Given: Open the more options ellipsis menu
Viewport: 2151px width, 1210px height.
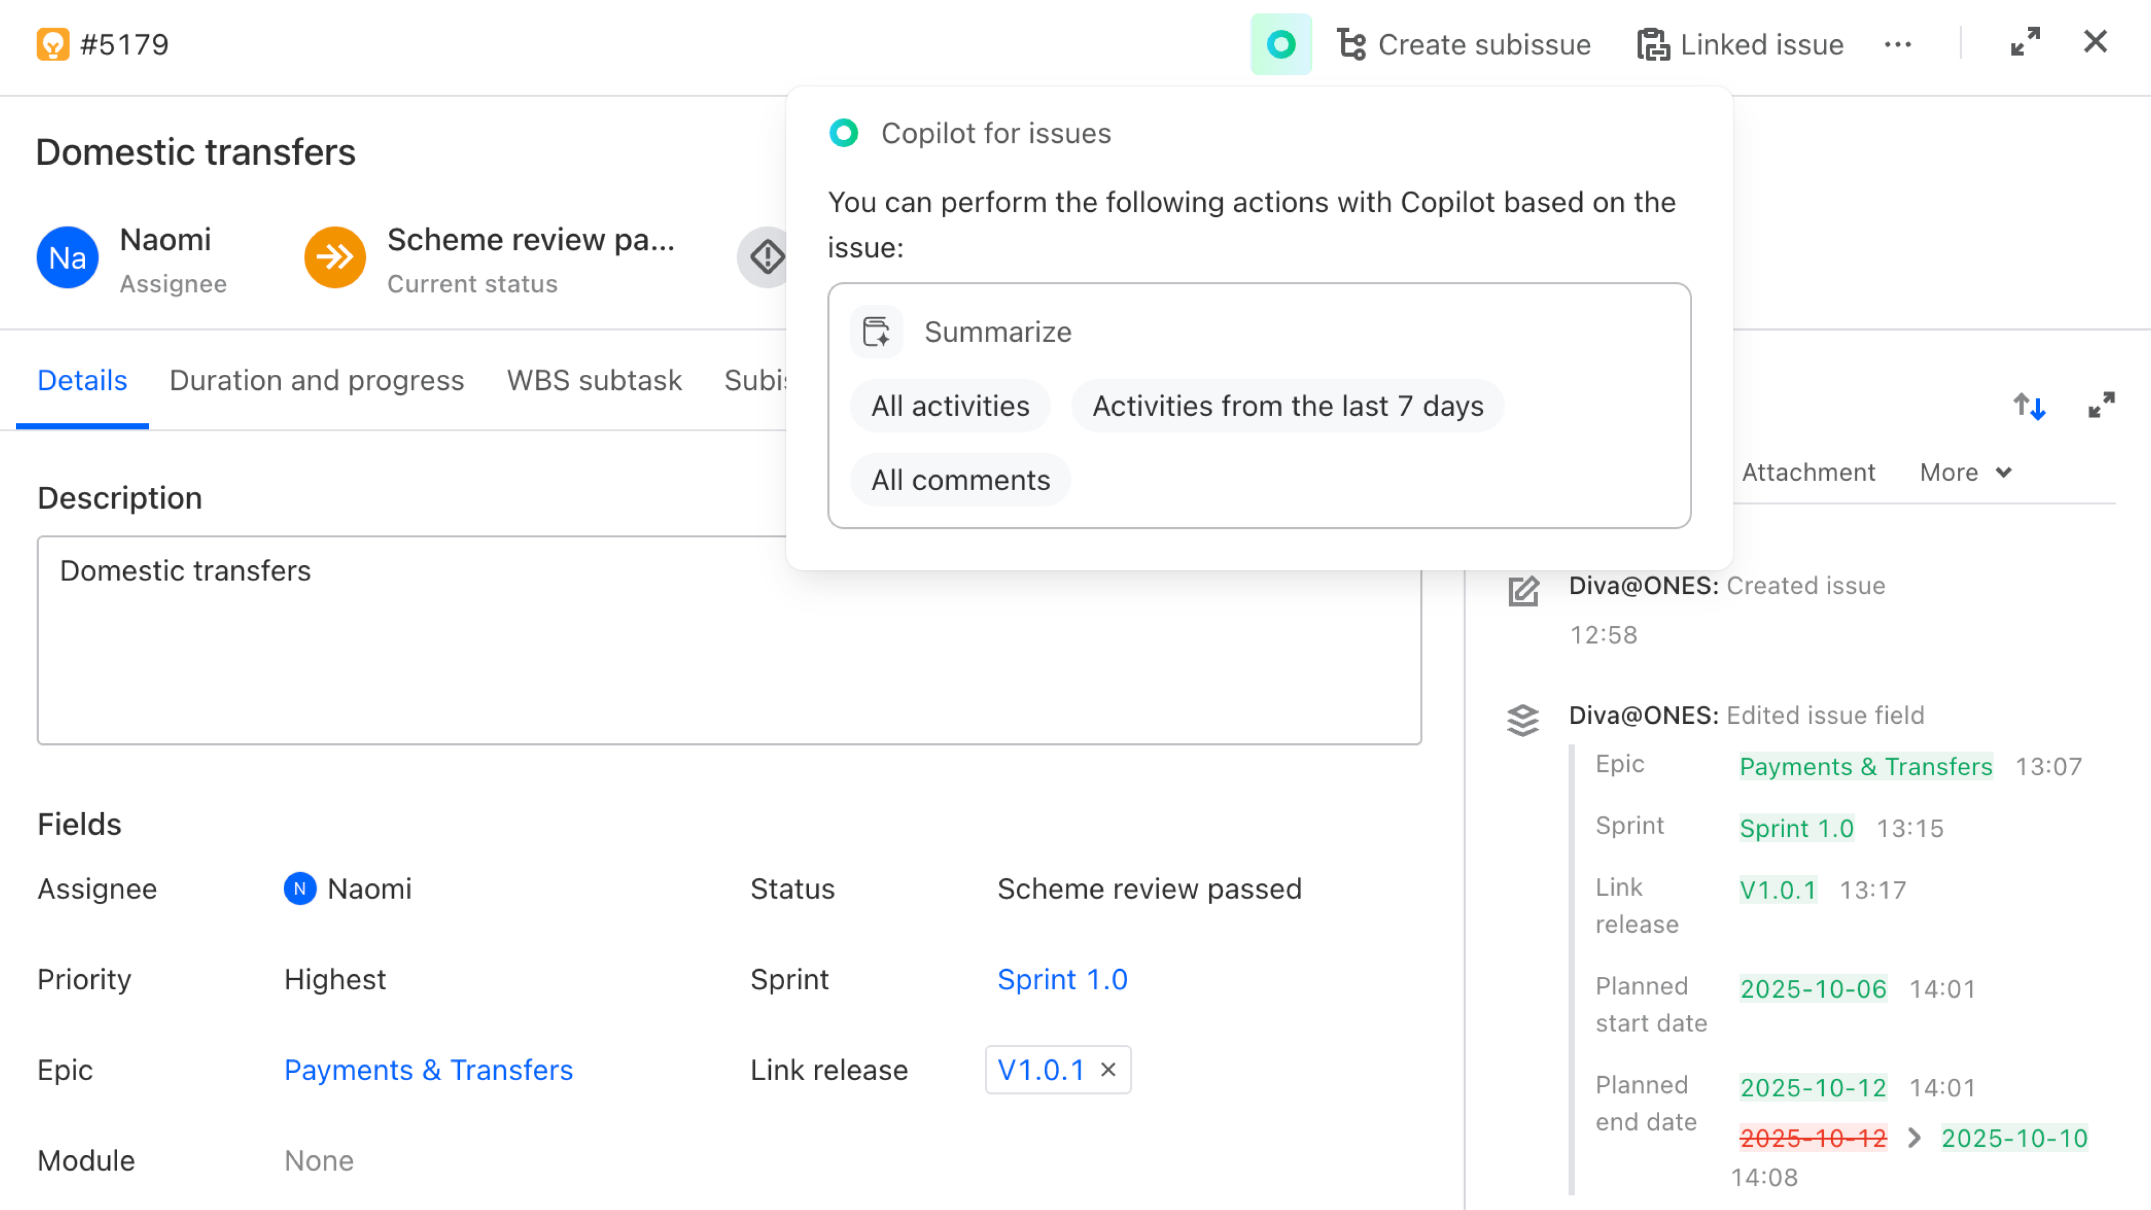Looking at the screenshot, I should click(x=1898, y=44).
